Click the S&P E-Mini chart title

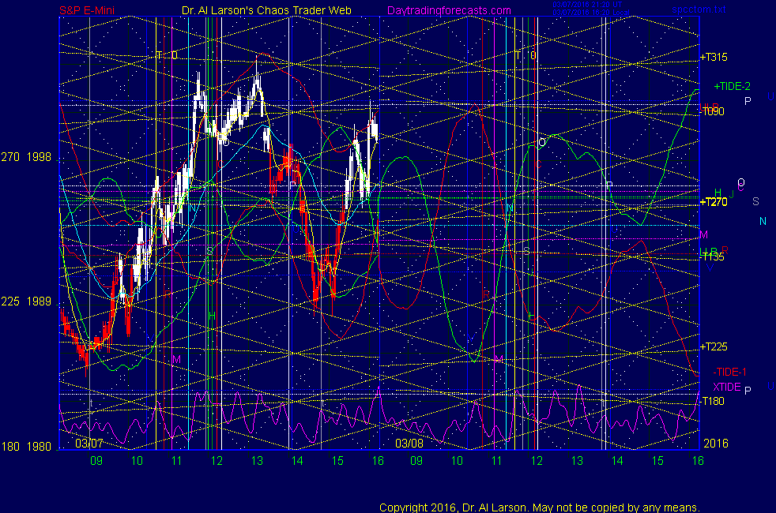pyautogui.click(x=87, y=10)
